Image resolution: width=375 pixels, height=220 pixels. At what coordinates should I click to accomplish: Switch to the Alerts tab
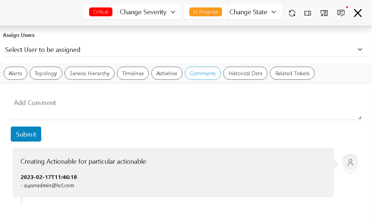[15, 73]
